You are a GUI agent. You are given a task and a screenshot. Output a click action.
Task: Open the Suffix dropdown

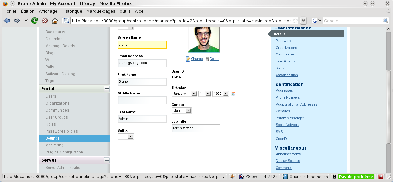tap(126, 136)
